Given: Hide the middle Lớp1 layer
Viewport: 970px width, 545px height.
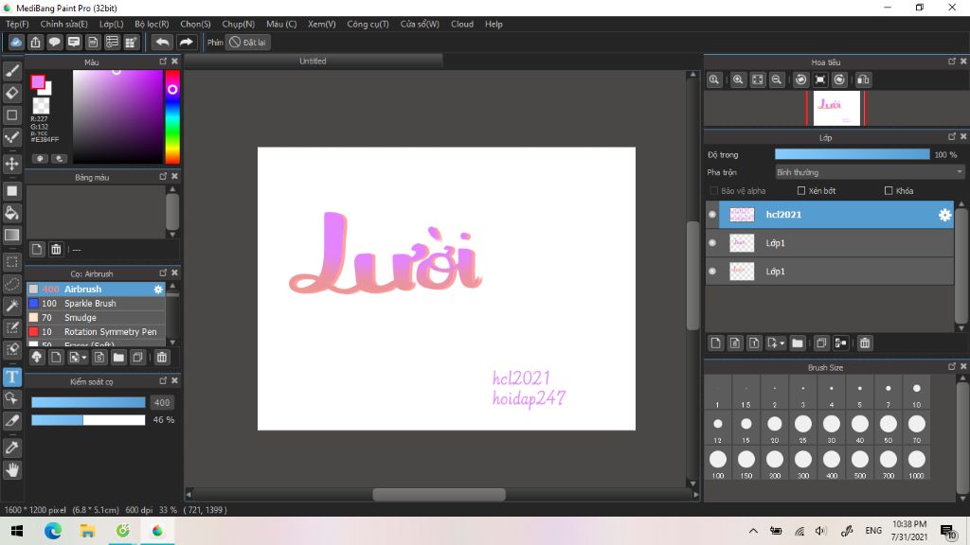Looking at the screenshot, I should [712, 243].
